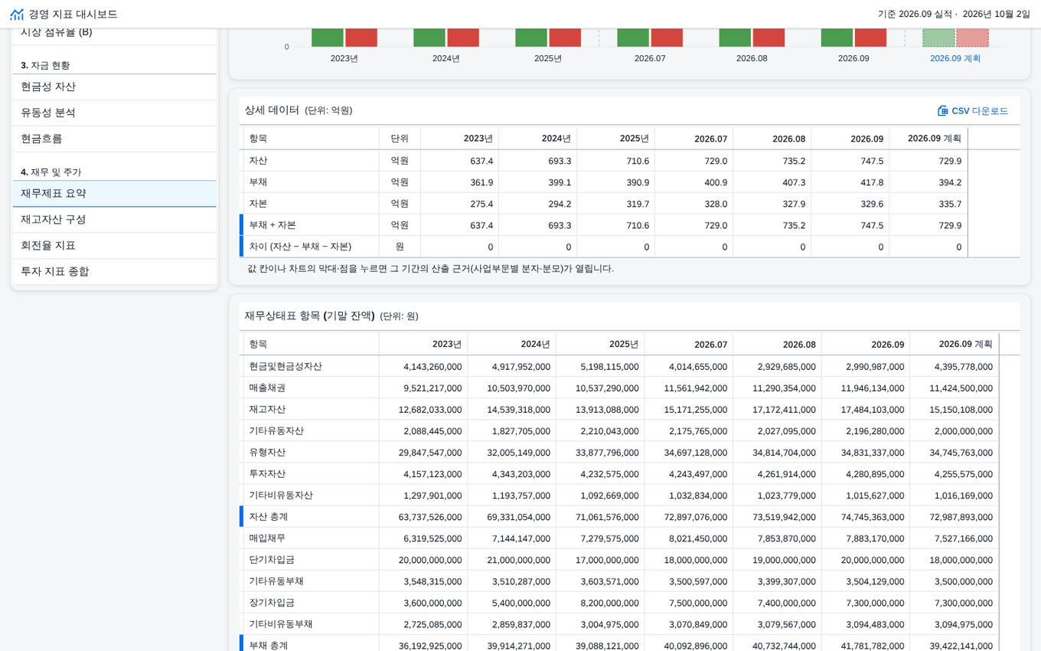Click the green 2023년 chart bar
Screen dimensions: 1041x651
click(x=328, y=38)
